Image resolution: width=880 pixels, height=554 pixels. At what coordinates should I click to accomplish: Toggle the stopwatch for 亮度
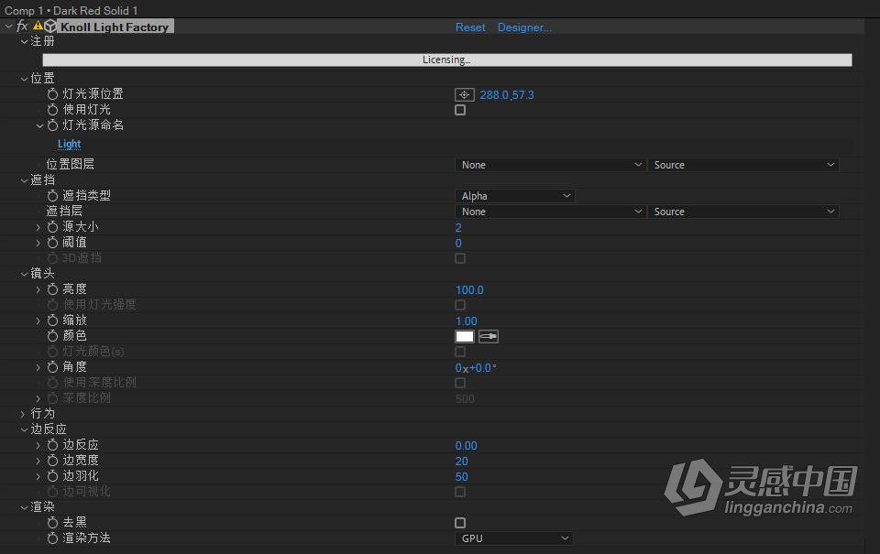(53, 289)
